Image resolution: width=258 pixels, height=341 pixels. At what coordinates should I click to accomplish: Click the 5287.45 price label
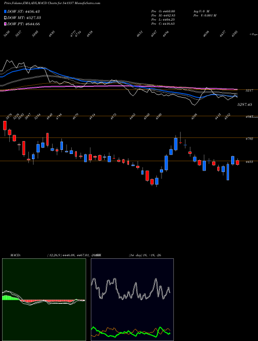pos(245,104)
